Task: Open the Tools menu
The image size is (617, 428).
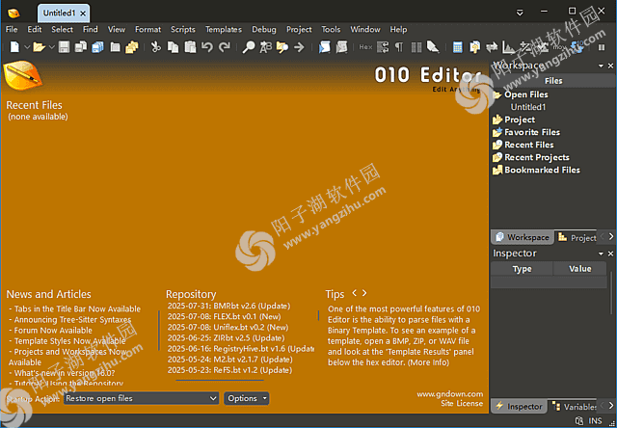Action: point(331,30)
